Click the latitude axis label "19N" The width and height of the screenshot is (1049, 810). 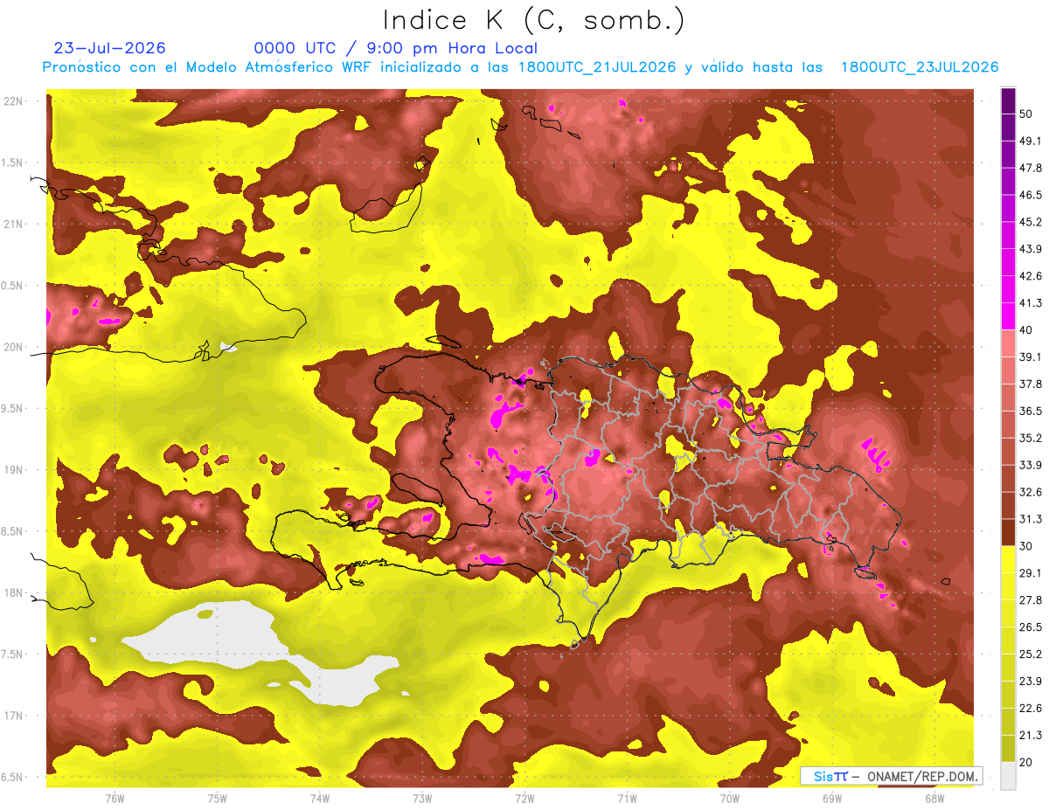tap(13, 470)
